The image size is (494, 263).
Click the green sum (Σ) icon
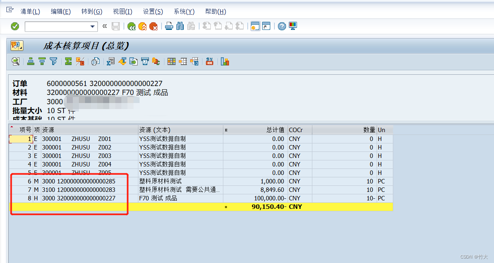(x=68, y=61)
